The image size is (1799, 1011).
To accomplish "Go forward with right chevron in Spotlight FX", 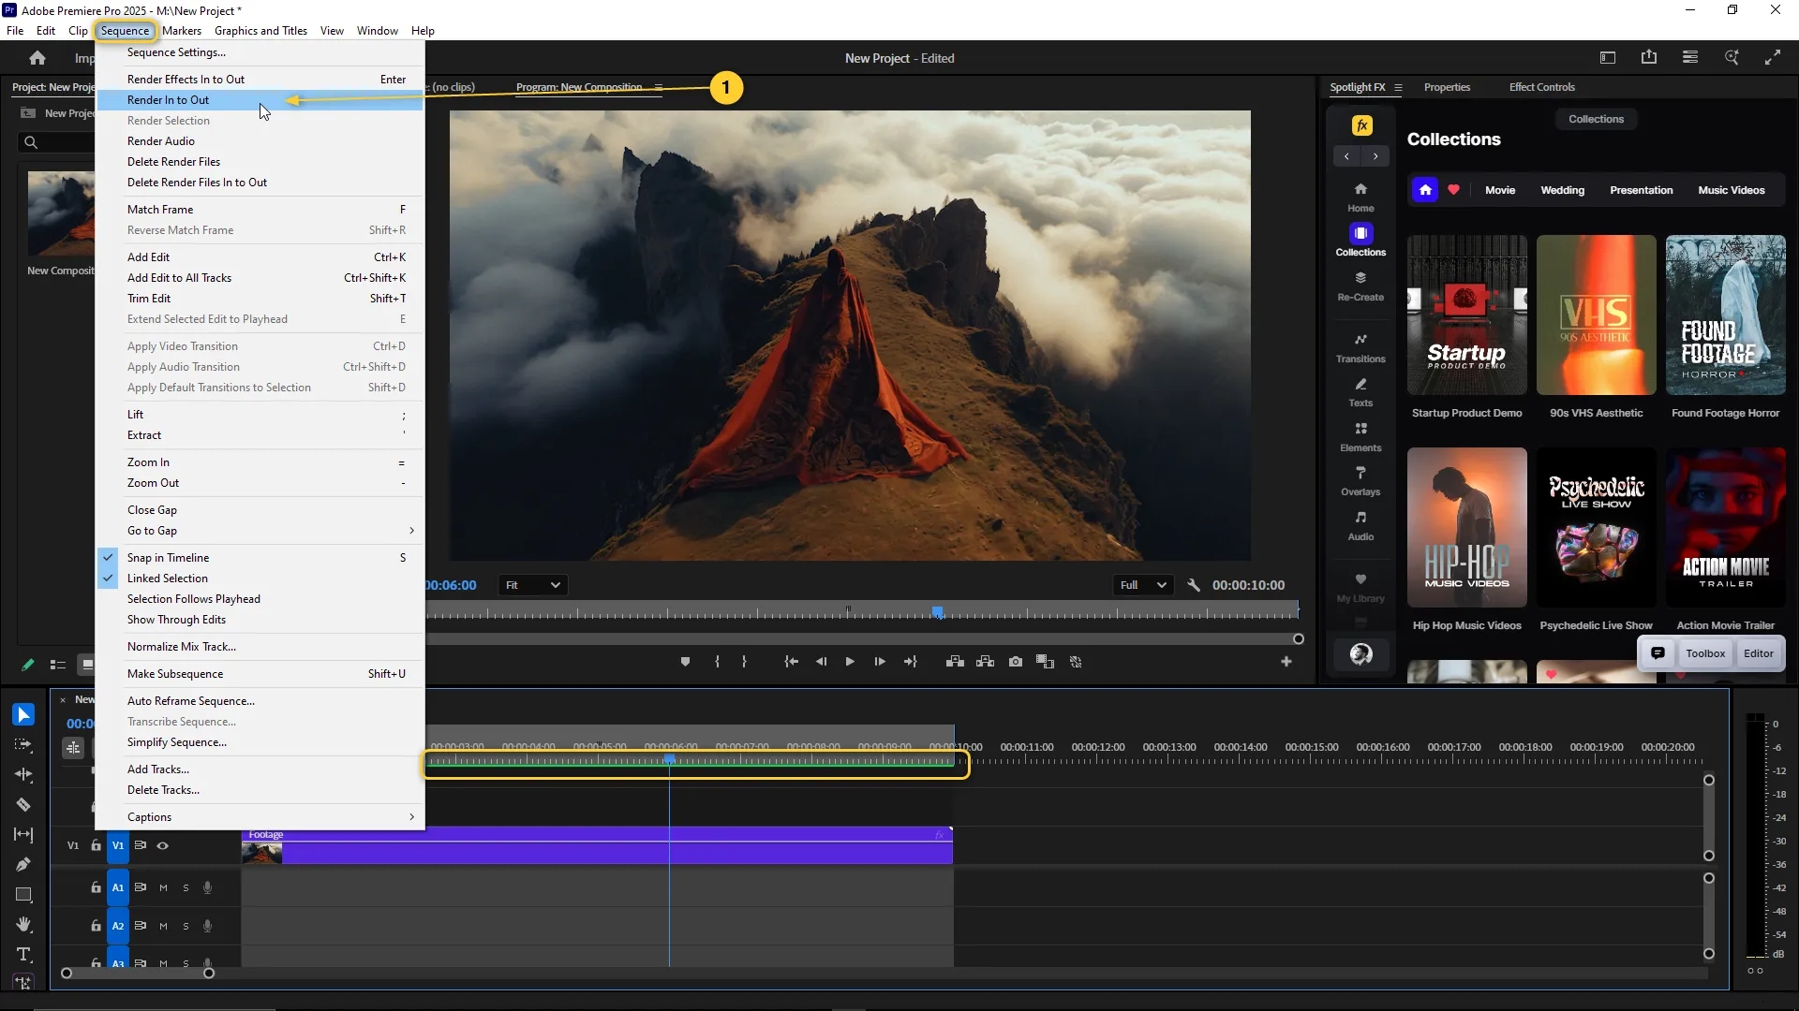I will click(1375, 156).
